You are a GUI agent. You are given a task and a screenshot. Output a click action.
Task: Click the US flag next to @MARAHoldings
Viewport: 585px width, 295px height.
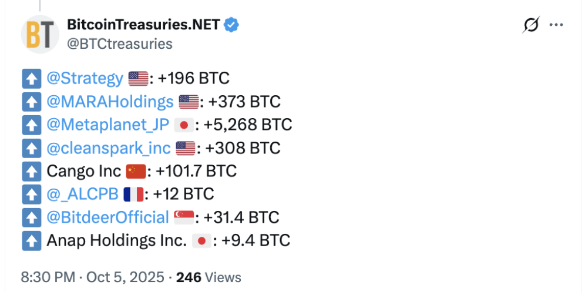click(189, 102)
